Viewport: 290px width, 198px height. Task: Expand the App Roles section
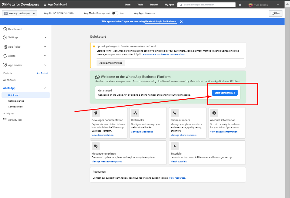[45, 47]
